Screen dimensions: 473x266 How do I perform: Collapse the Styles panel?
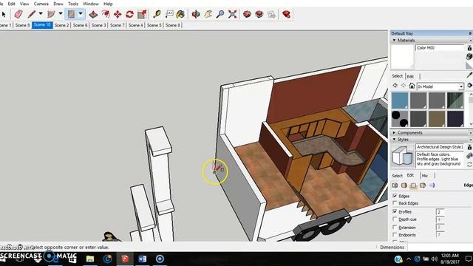[394, 140]
